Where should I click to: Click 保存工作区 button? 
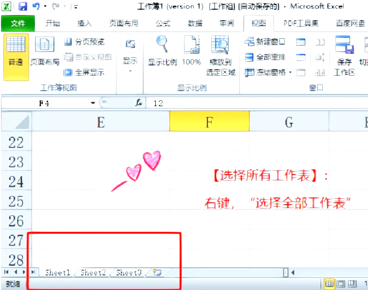click(x=345, y=56)
